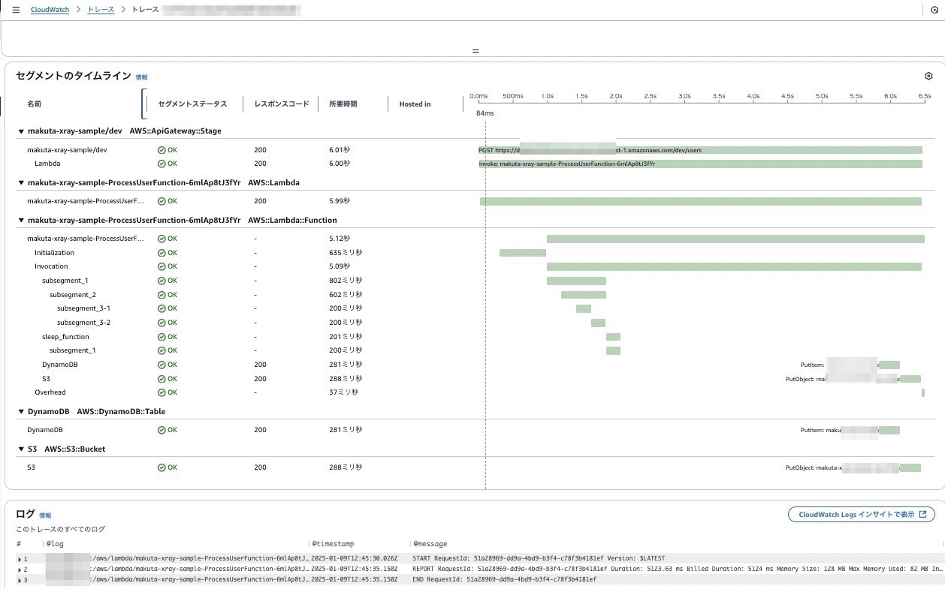This screenshot has width=945, height=589.
Task: Click the レスポンスコード column header
Action: [x=282, y=104]
